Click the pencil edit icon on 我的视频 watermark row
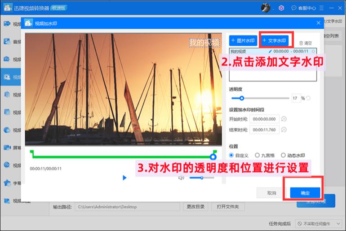346x231 pixels. [270, 51]
